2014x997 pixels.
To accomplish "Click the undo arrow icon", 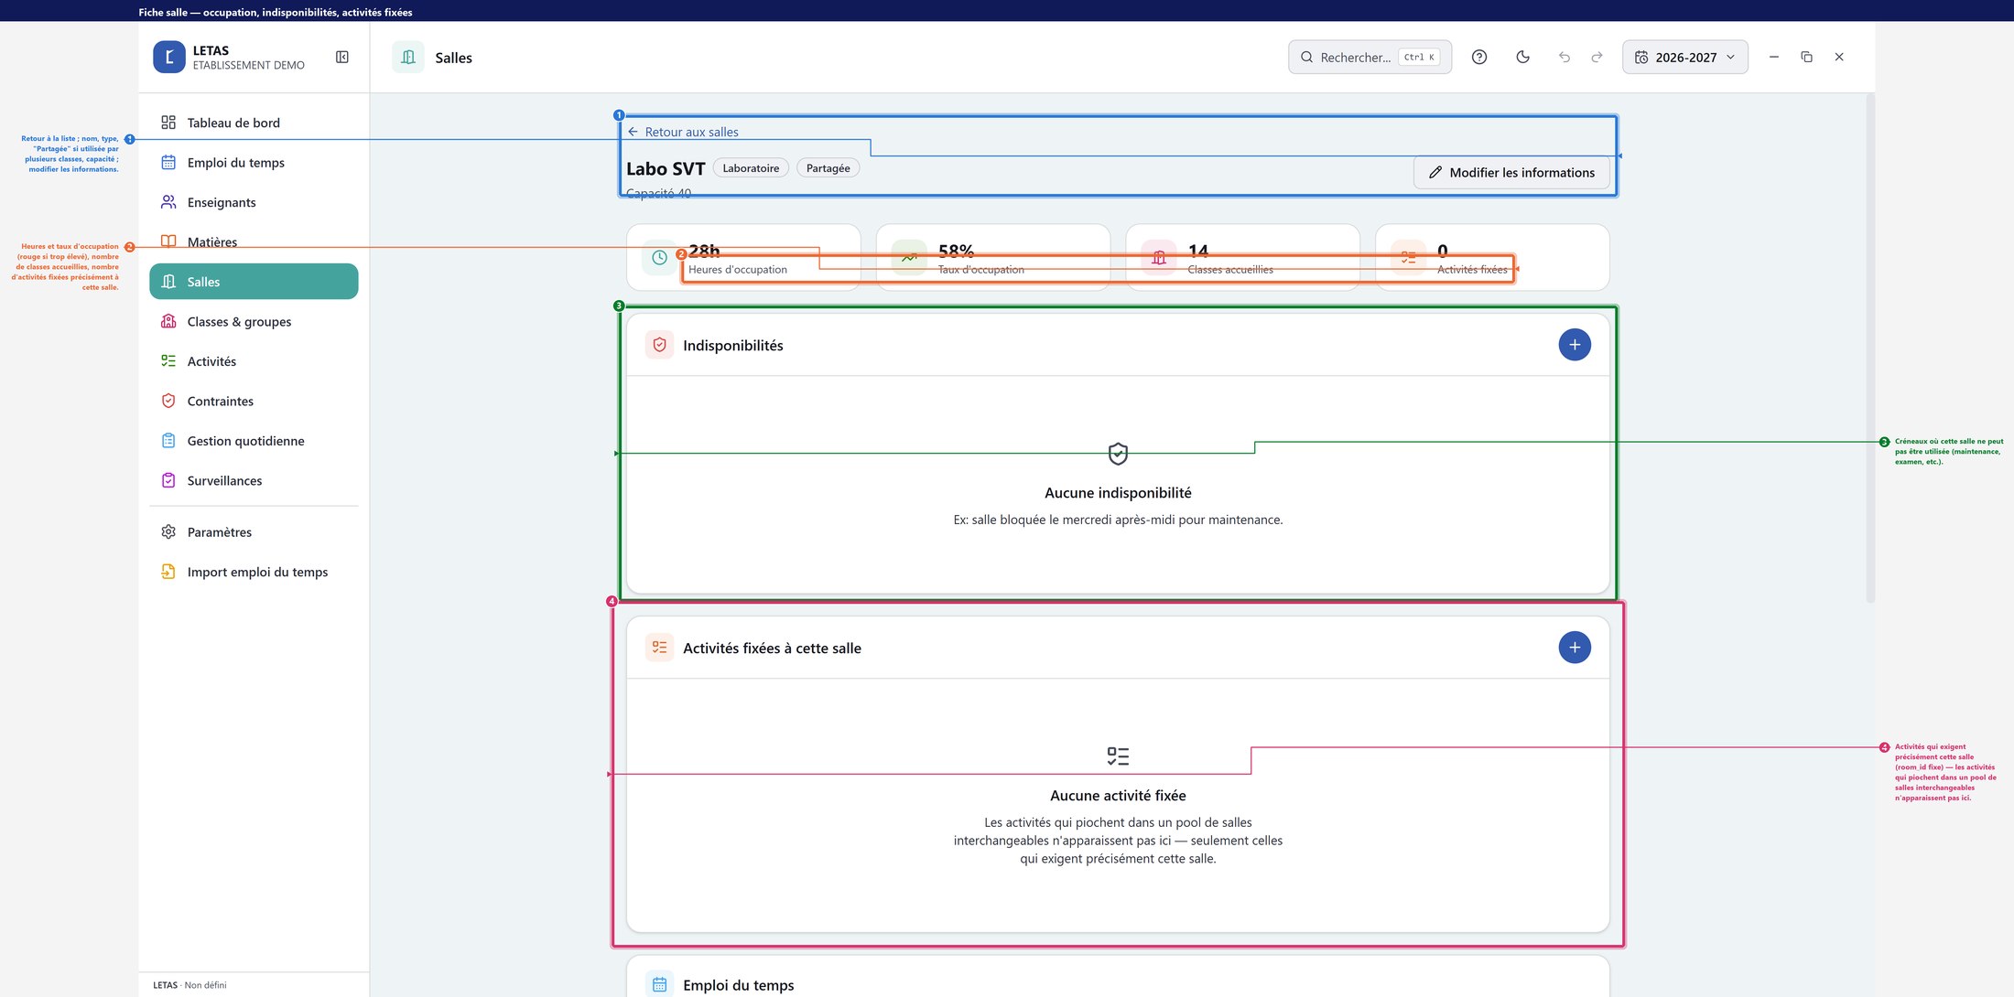I will tap(1565, 57).
